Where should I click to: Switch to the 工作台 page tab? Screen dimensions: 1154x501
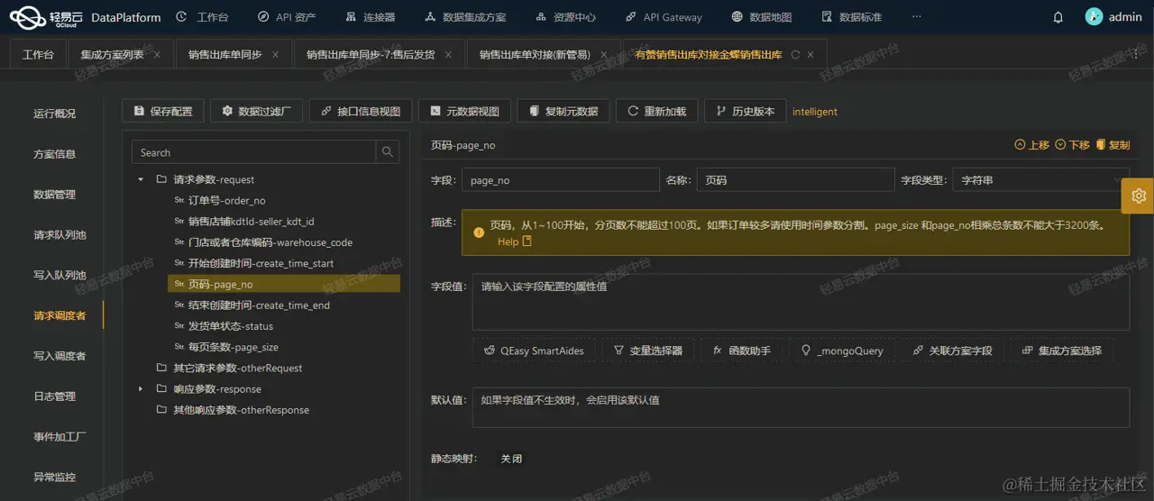tap(38, 55)
